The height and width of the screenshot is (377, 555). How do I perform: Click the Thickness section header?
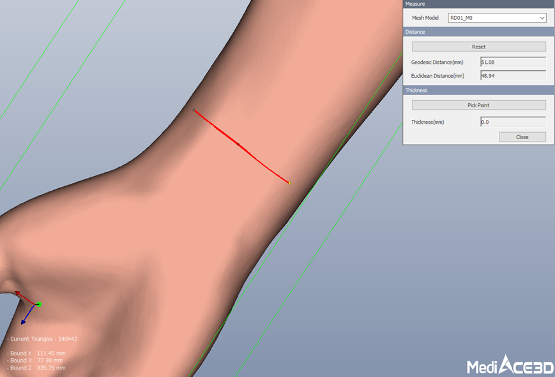[478, 90]
